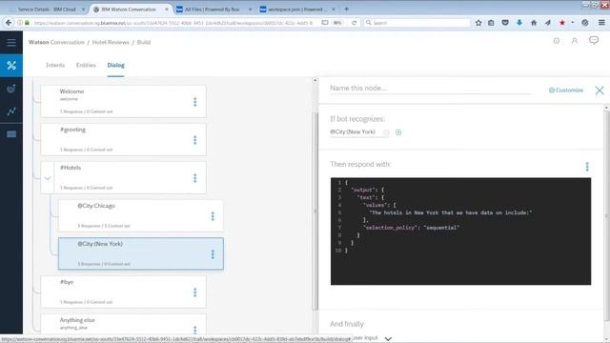
Task: Collapse the #Hotels node children
Action: coord(48,178)
